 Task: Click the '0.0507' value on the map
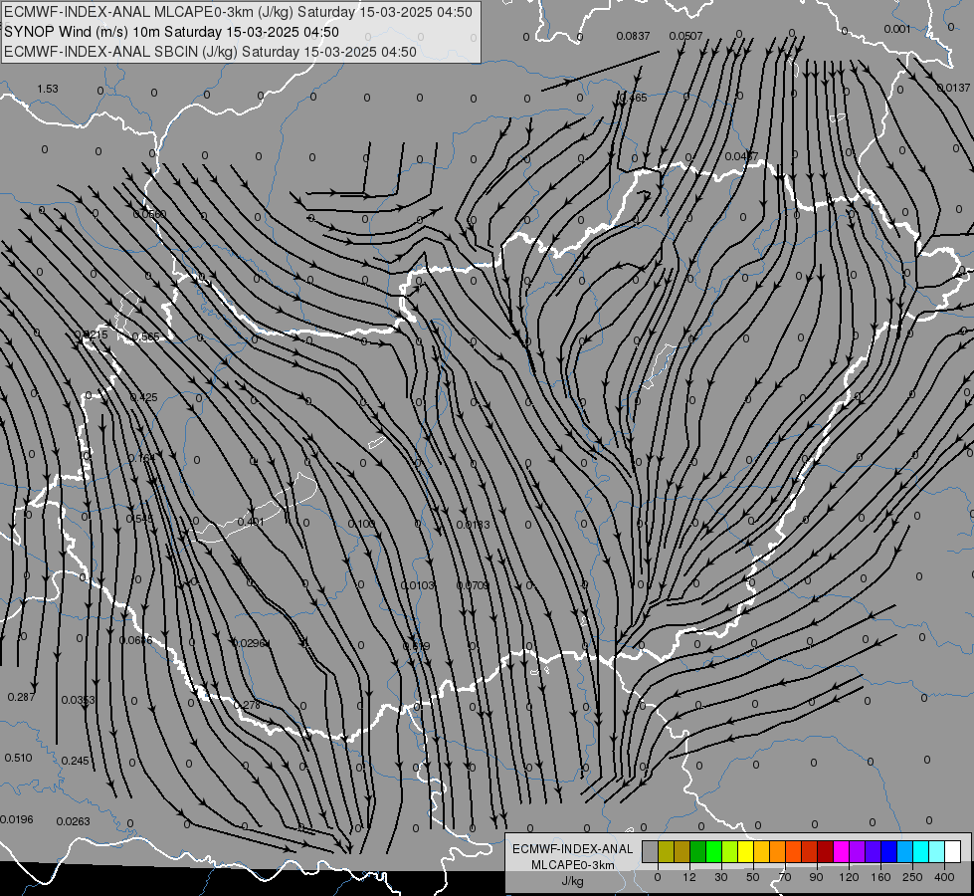click(x=685, y=36)
